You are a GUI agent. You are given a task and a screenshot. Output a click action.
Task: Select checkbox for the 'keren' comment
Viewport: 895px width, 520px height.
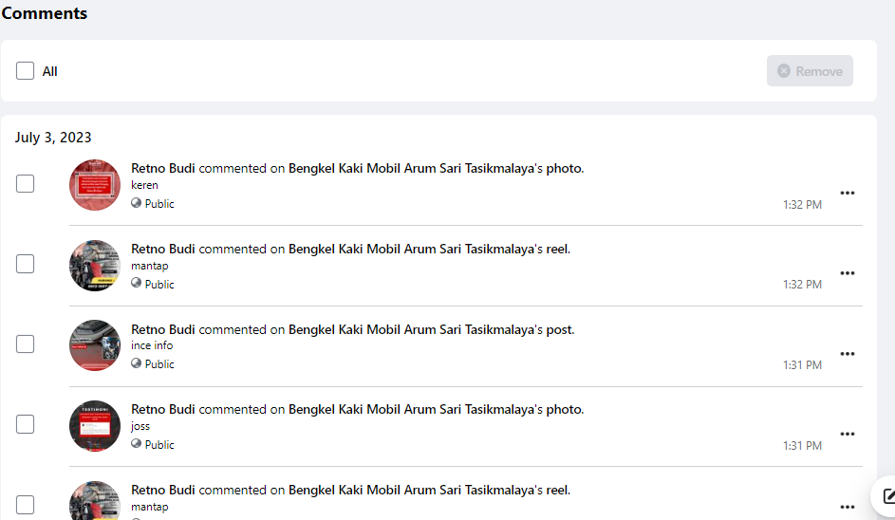click(26, 184)
